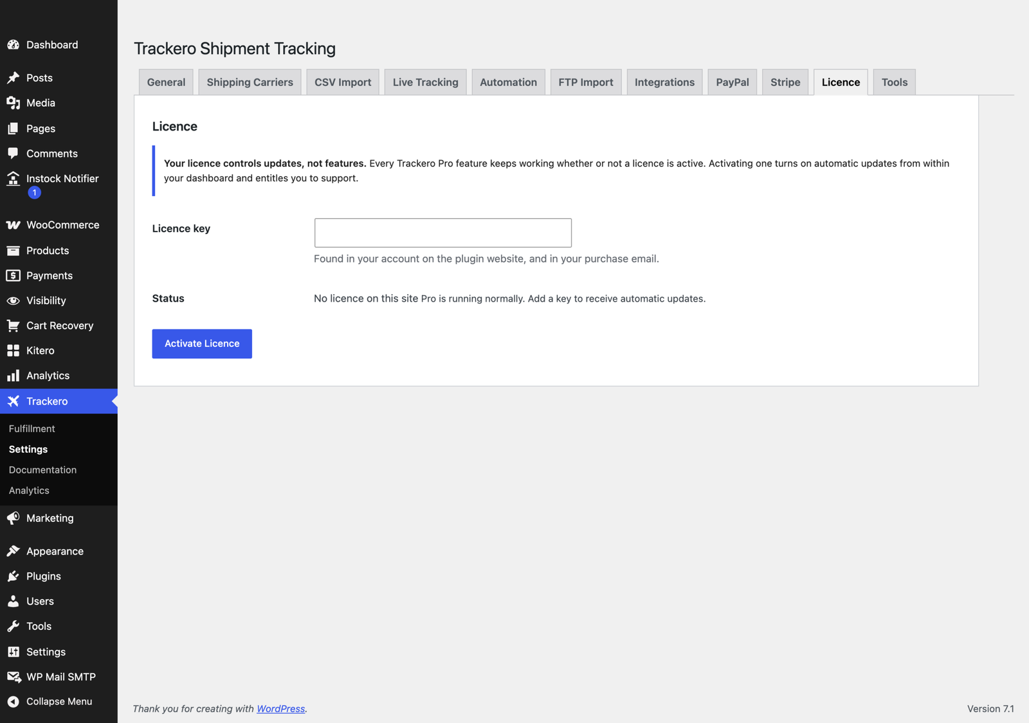
Task: Open the Users menu item
Action: (59, 601)
